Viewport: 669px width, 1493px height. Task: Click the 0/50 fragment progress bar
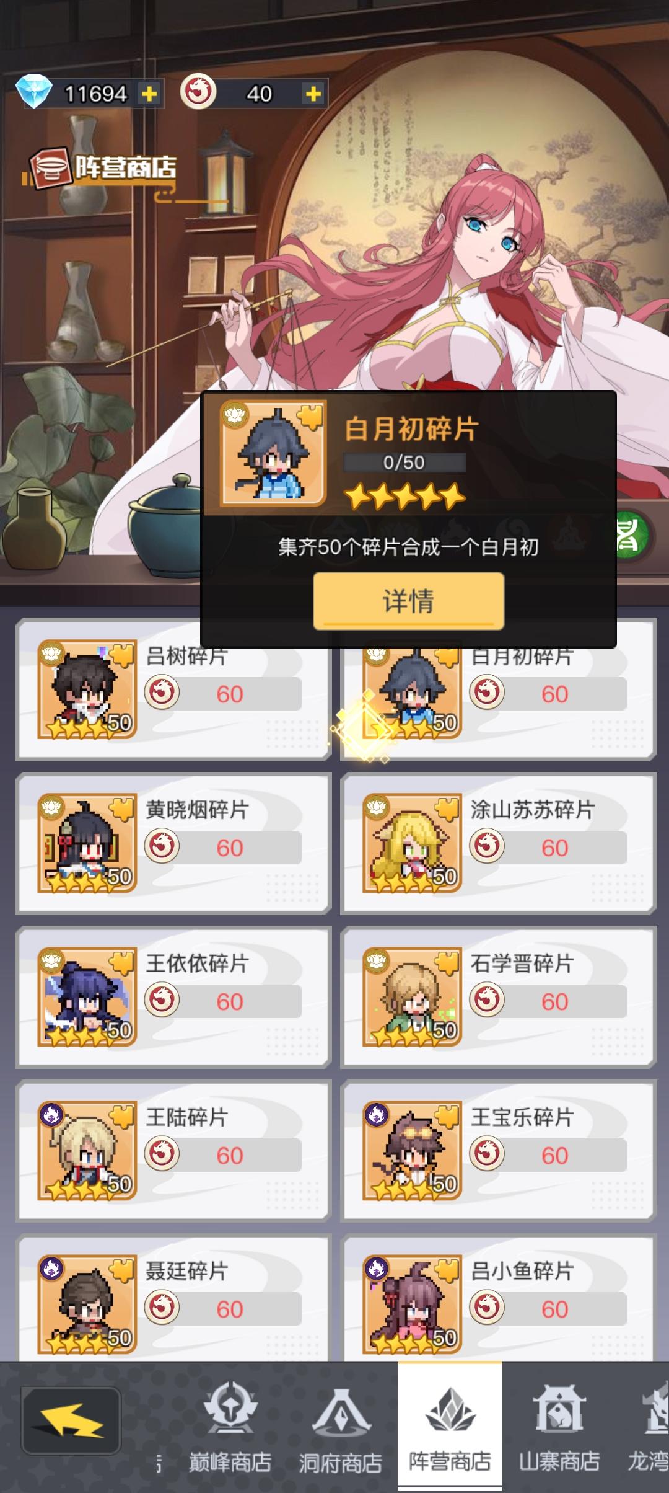point(404,463)
